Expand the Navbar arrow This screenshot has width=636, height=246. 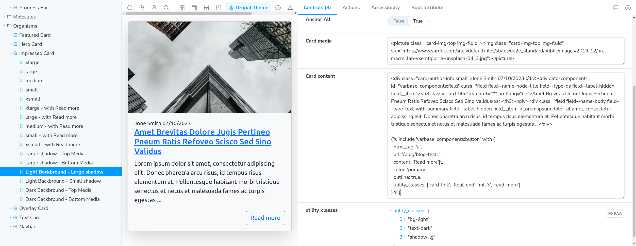coord(10,226)
